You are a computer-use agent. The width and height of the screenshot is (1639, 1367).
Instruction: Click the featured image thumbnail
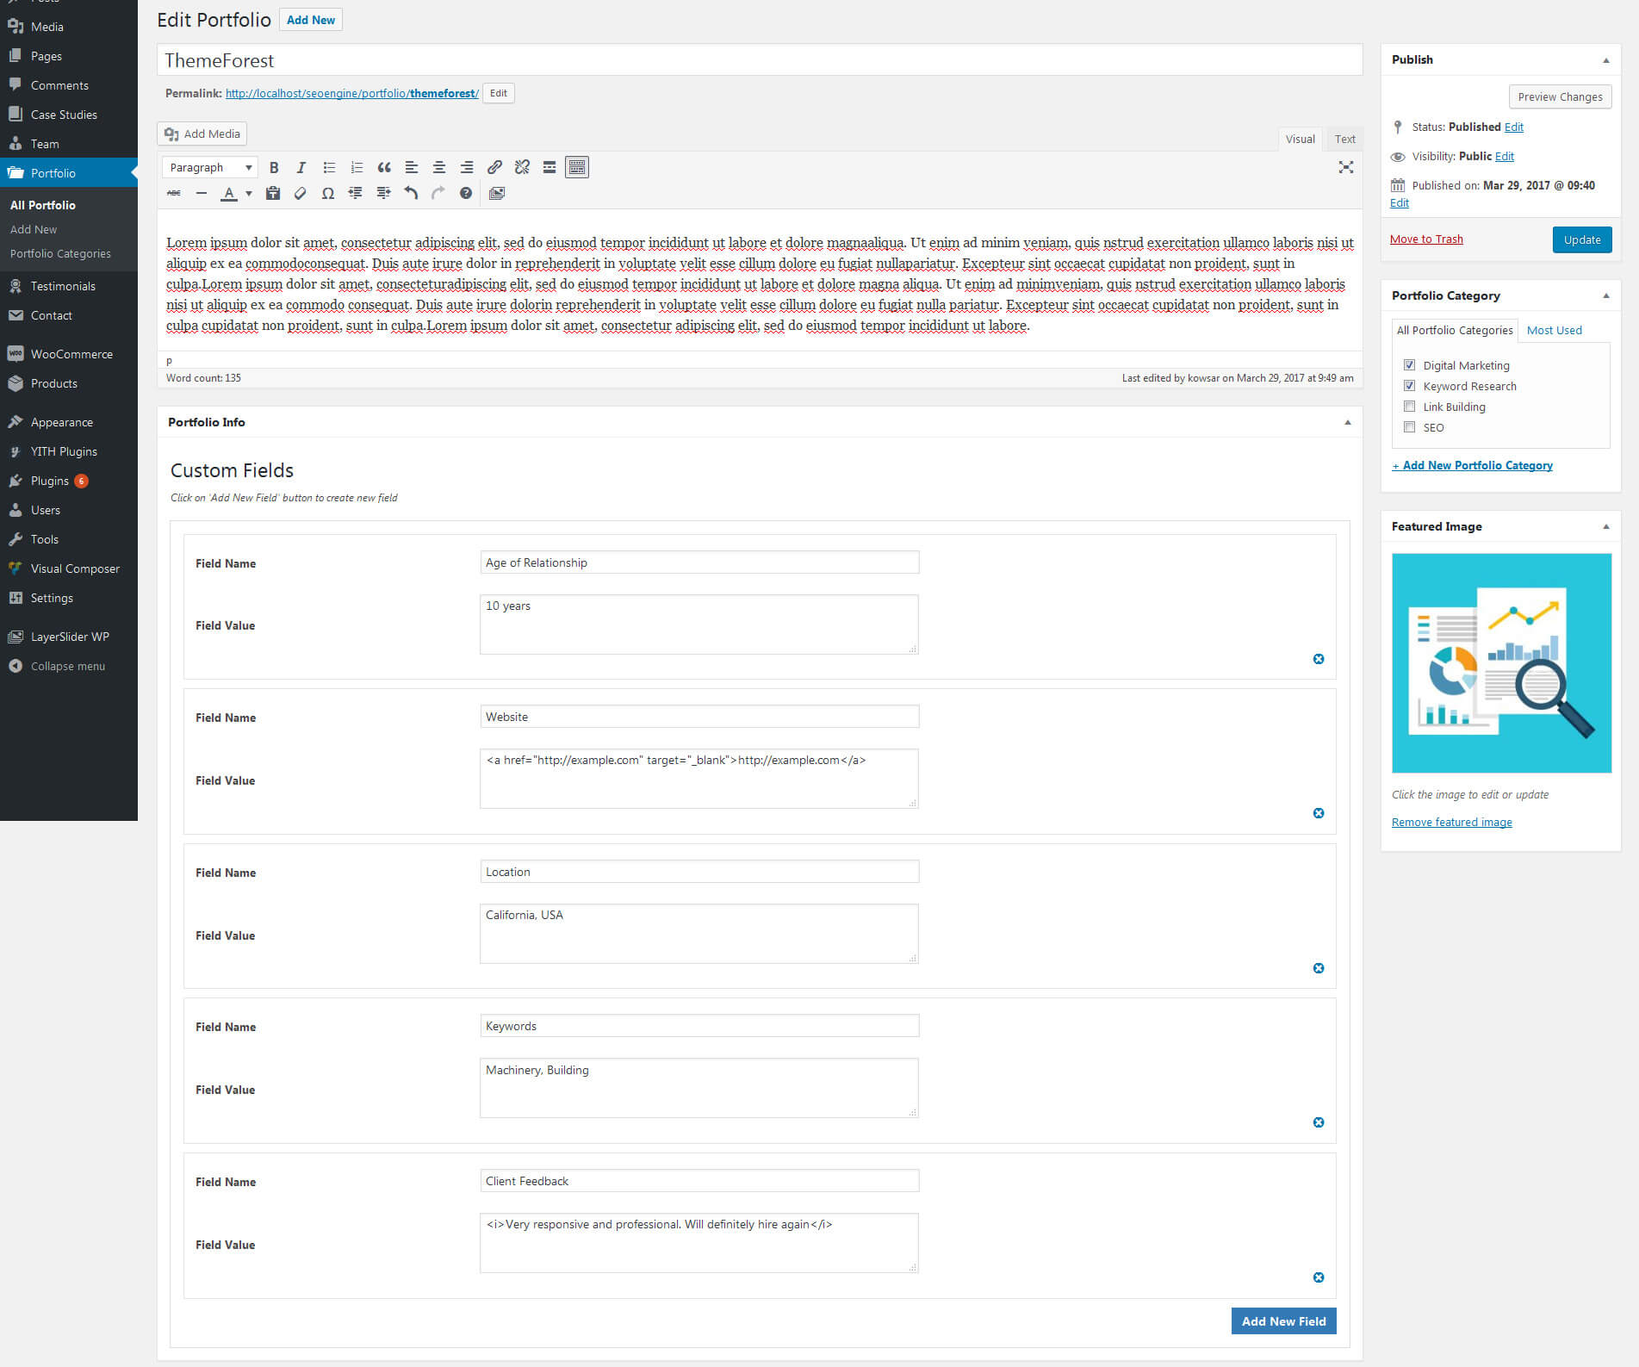1502,663
